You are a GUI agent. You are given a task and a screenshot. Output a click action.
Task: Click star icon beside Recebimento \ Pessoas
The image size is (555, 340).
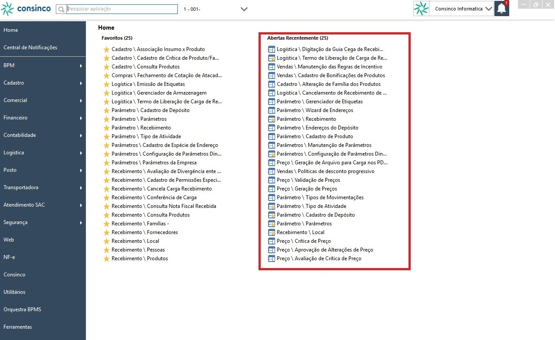pos(106,250)
